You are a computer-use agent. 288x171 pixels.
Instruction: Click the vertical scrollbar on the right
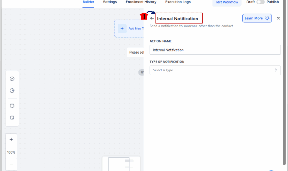(x=284, y=82)
